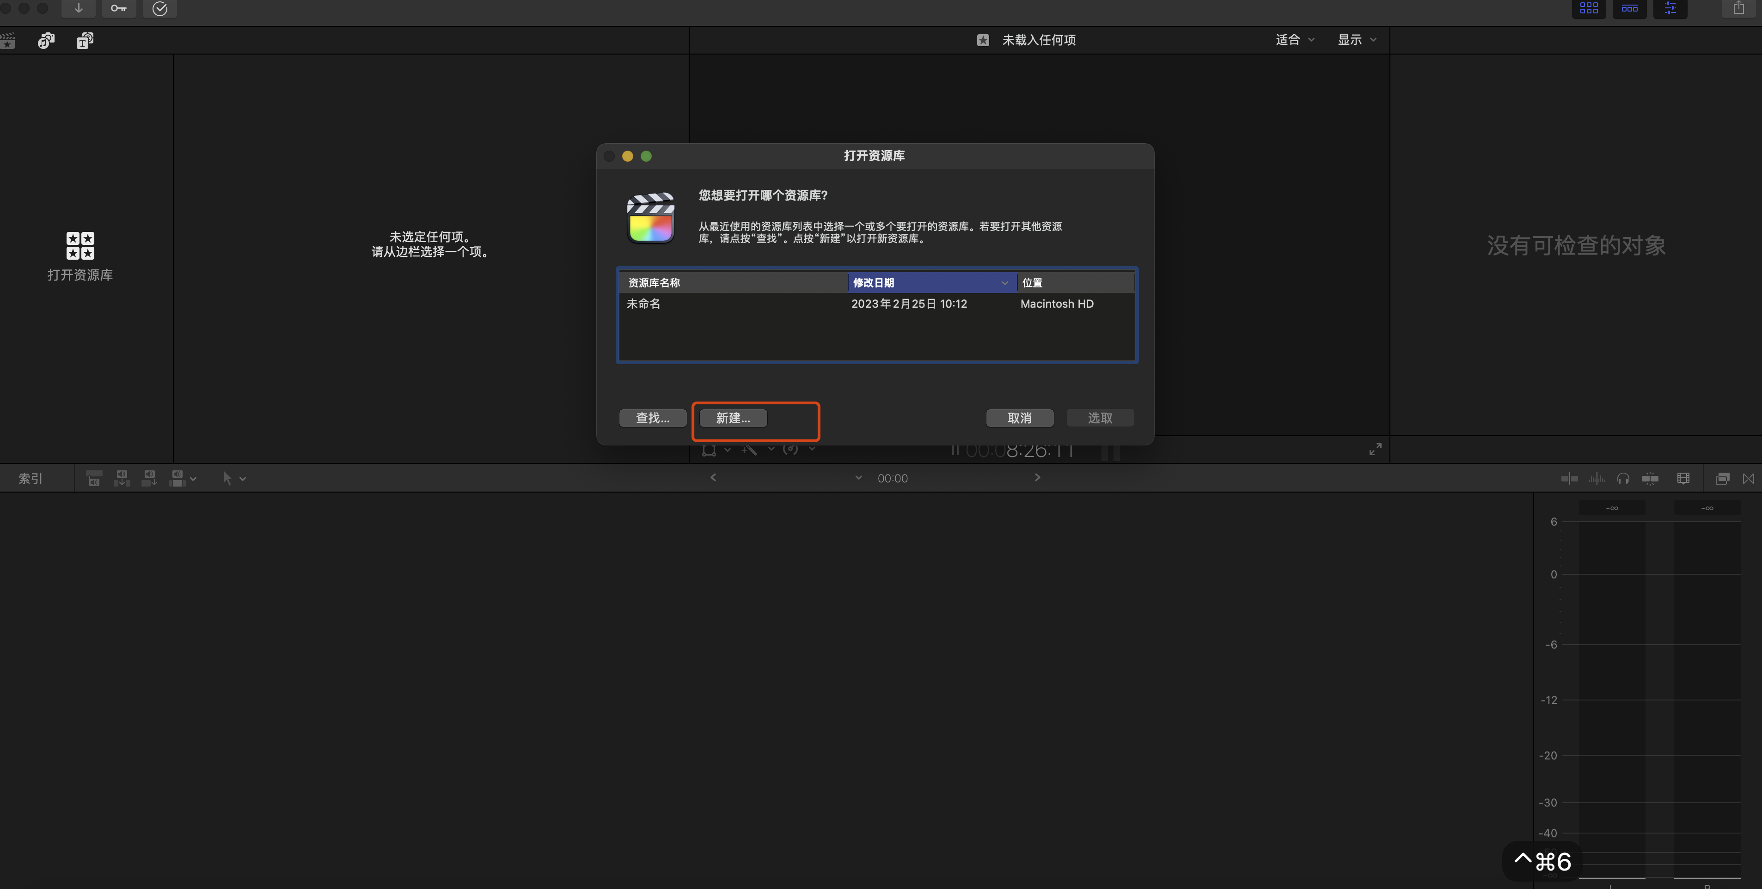Click the Open Library grid icon
The image size is (1762, 889).
tap(80, 245)
